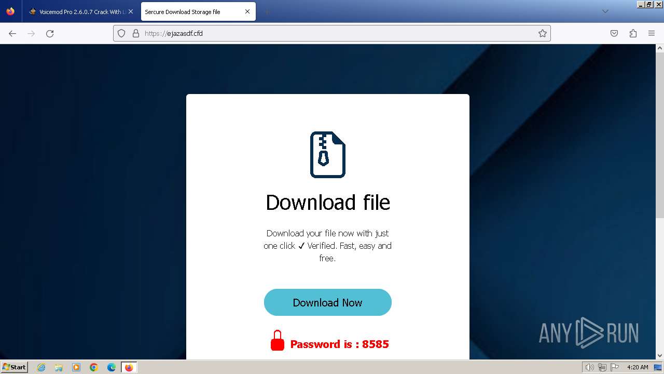Image resolution: width=664 pixels, height=374 pixels.
Task: Open a new tab
Action: point(267,11)
